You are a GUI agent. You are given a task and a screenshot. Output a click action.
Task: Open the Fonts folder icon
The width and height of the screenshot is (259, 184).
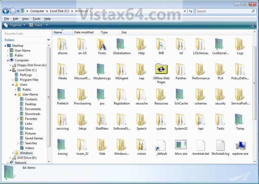point(102,44)
